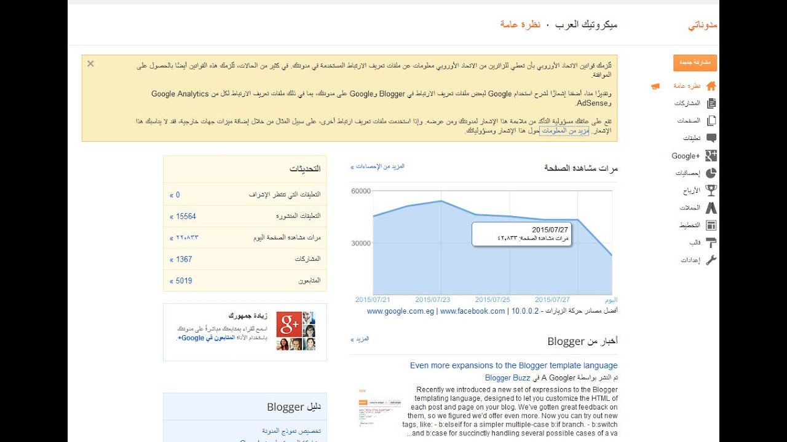Click the red g+ logo tile
The image size is (787, 442).
[x=289, y=324]
